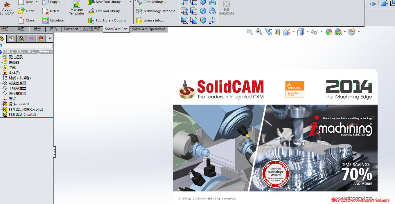Open Hide/Show Items dropdown arrow
This screenshot has width=395, height=204.
click(322, 32)
